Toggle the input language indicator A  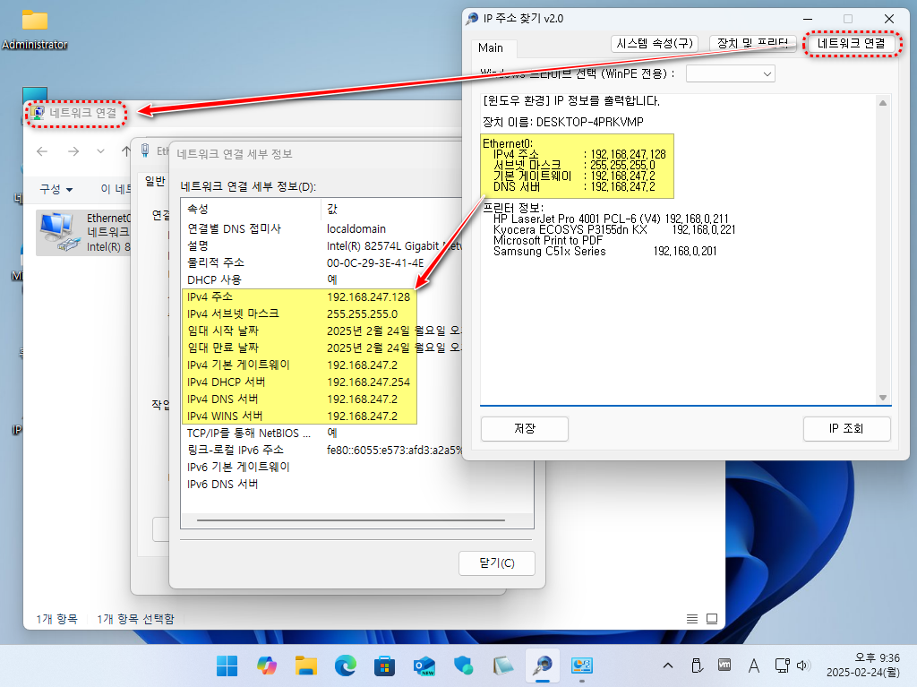(x=754, y=666)
